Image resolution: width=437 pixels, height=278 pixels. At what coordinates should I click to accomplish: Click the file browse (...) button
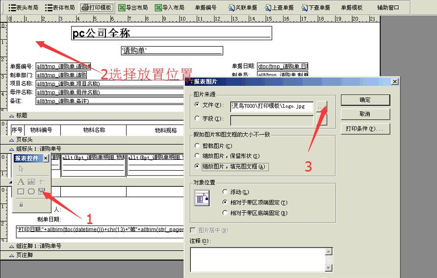pyautogui.click(x=320, y=105)
